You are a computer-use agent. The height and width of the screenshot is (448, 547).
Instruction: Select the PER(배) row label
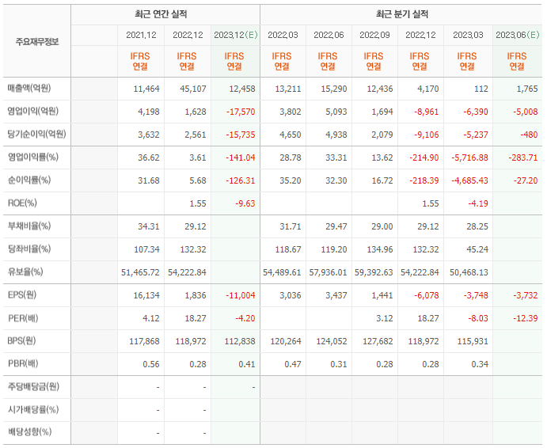click(x=23, y=318)
